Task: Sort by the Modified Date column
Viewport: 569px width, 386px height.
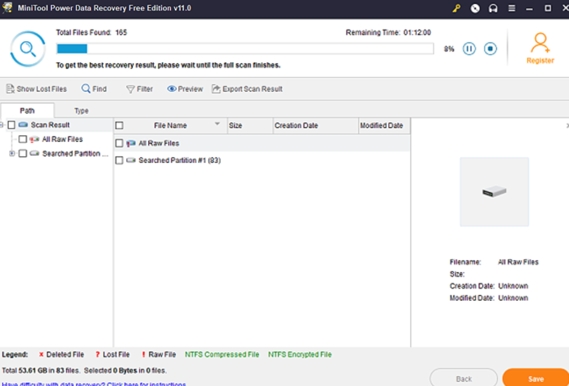Action: point(385,125)
